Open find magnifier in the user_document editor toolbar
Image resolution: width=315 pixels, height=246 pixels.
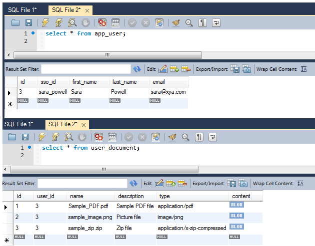click(x=185, y=137)
